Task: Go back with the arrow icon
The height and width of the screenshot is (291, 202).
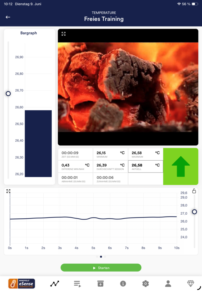Action: click(x=8, y=17)
